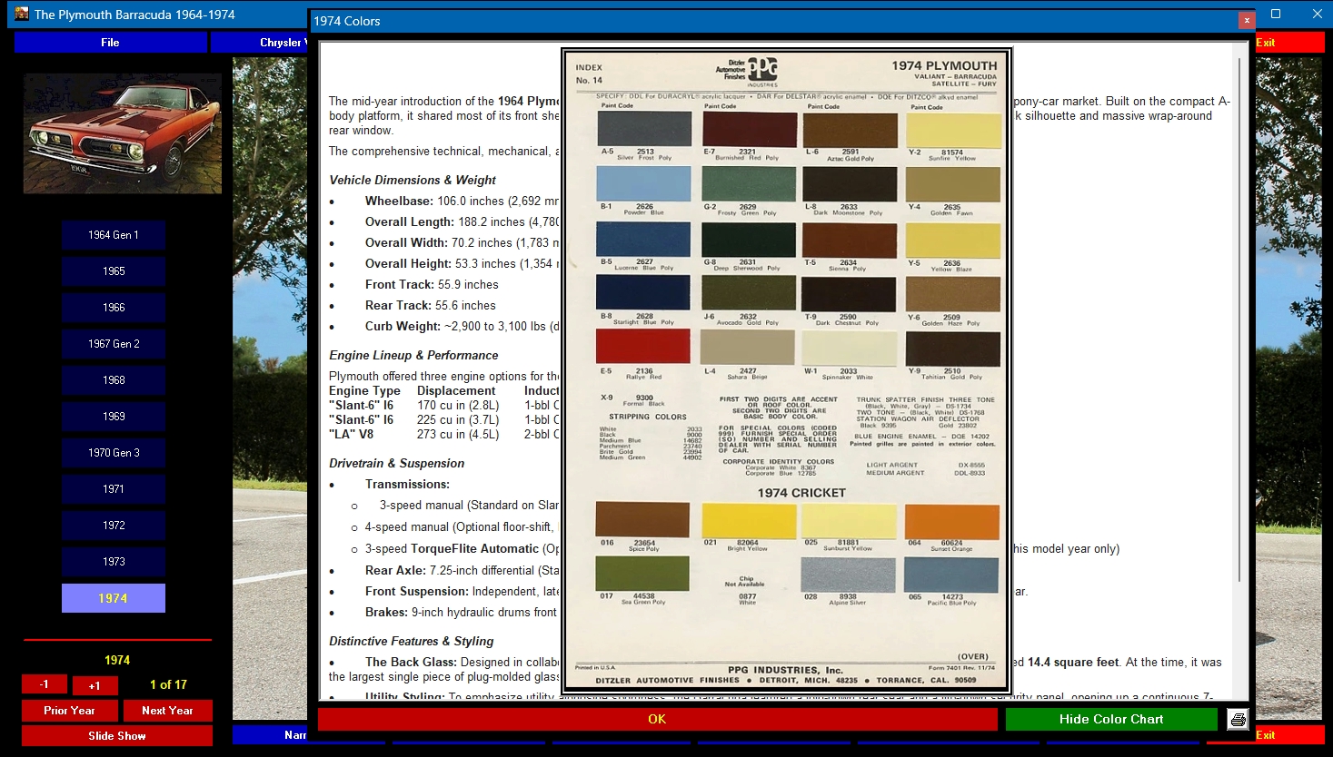The image size is (1333, 757).
Task: Click the Burnished Red Poly swatch
Action: 749,130
